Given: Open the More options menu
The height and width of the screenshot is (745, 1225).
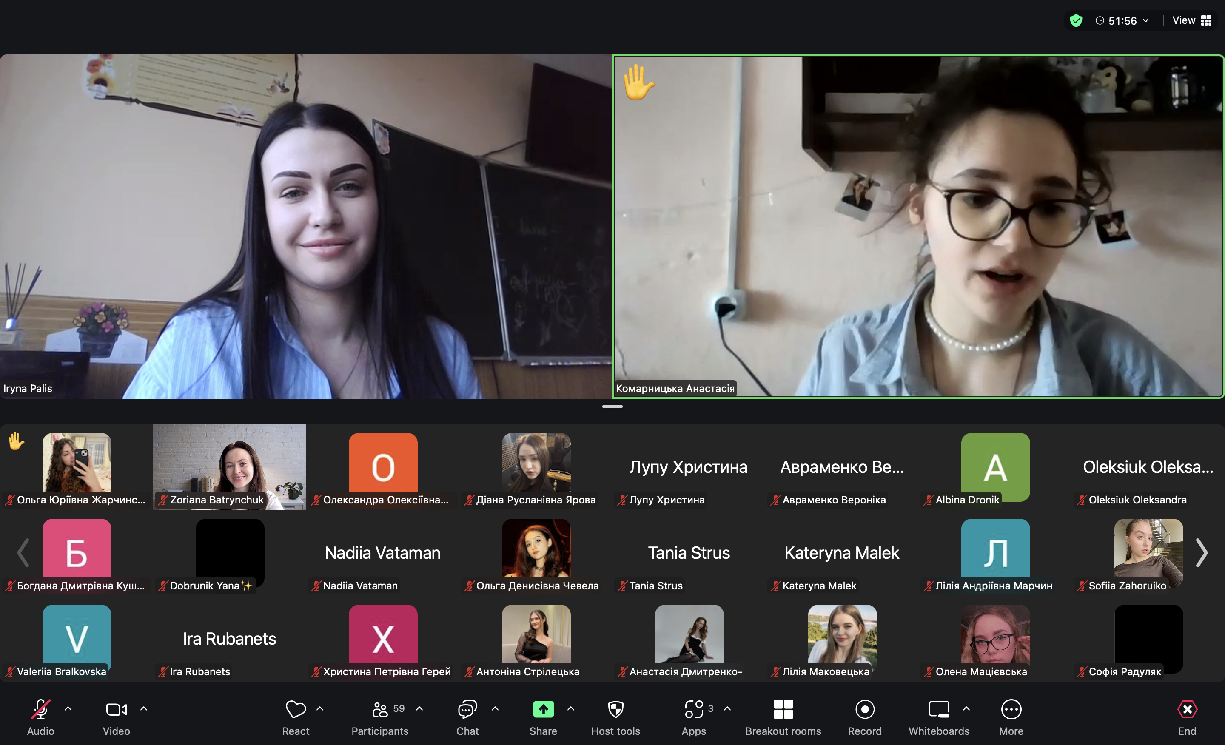Looking at the screenshot, I should [x=1011, y=717].
